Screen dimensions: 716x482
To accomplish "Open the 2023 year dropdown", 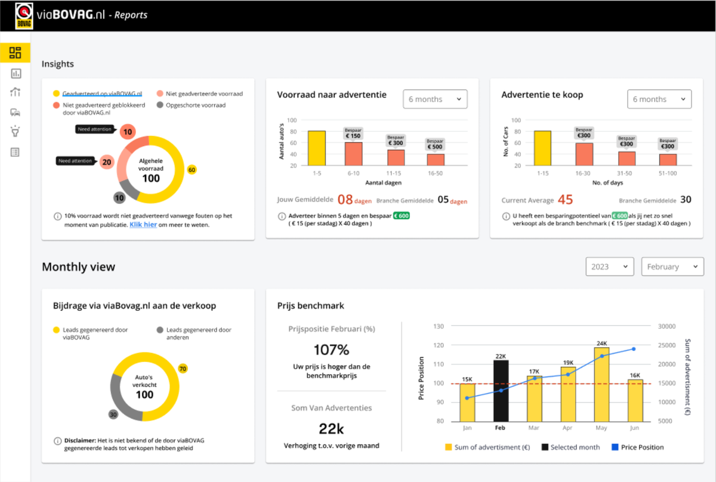I will pyautogui.click(x=610, y=267).
